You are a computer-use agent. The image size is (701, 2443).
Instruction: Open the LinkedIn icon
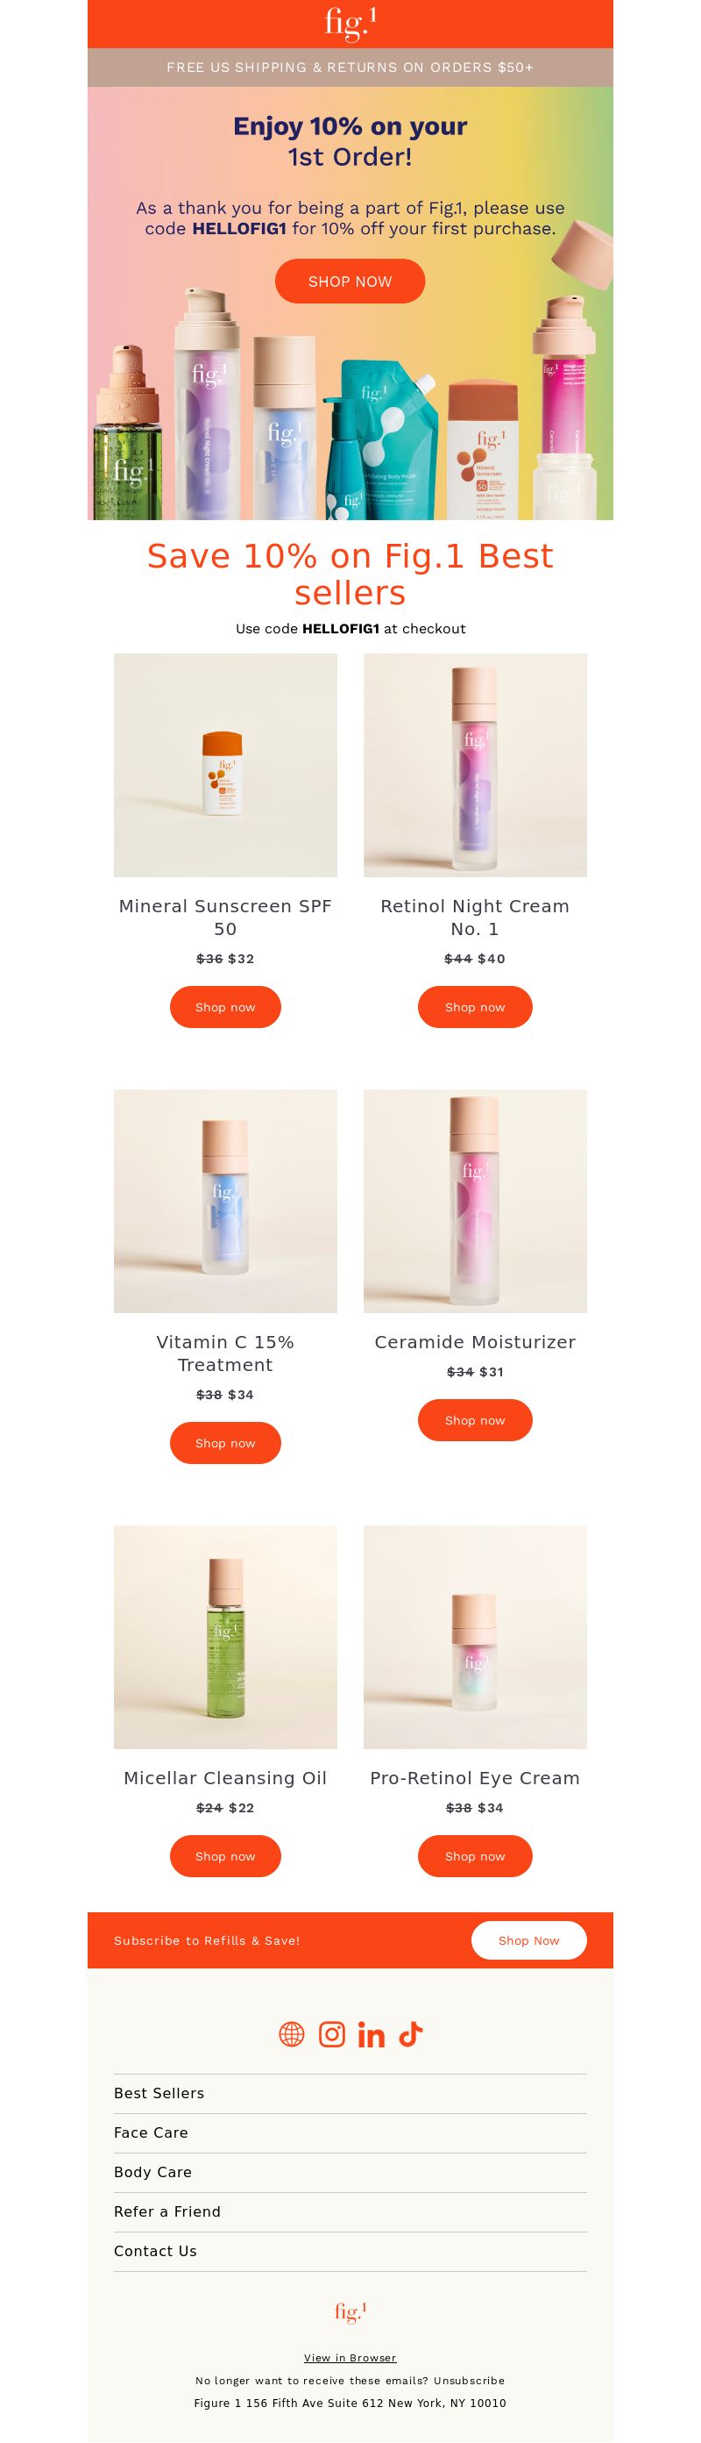[x=372, y=2034]
